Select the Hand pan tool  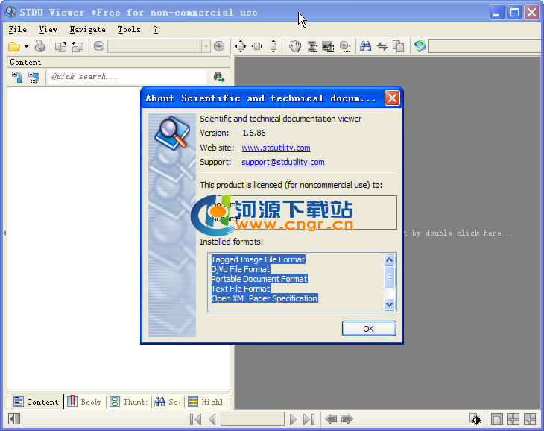tap(295, 46)
